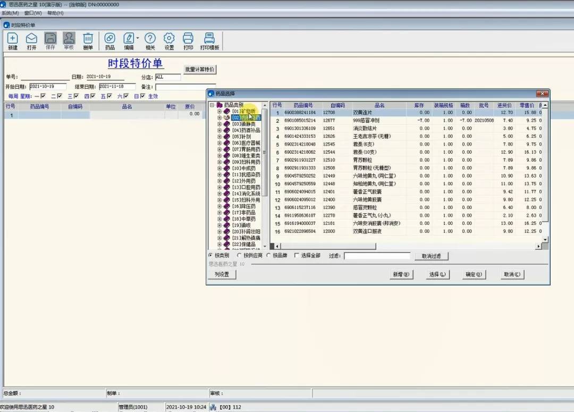Click the 确定(O) confirm button
Viewport: 574px width, 412px height.
[474, 274]
